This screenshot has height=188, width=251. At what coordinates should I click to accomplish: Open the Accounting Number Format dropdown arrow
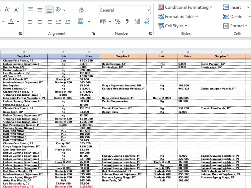[110, 21]
